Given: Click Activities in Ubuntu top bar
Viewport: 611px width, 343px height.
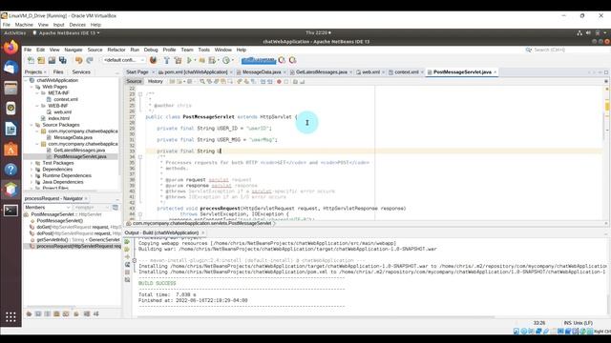Looking at the screenshot, I should 15,33.
